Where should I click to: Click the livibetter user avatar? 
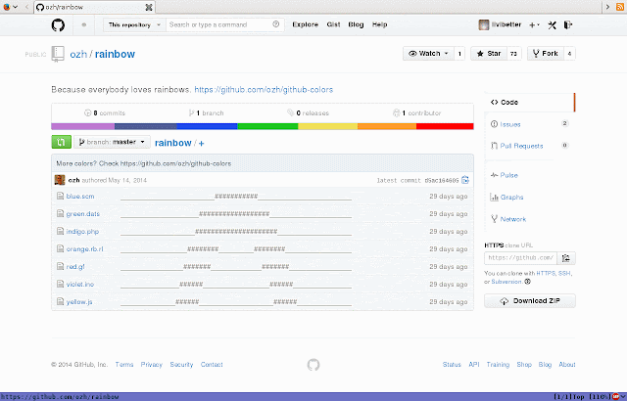click(x=484, y=24)
